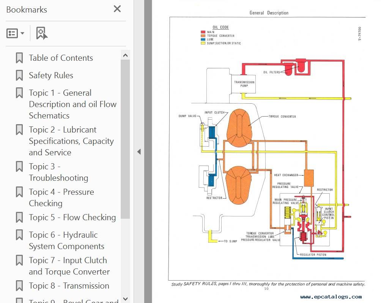The image size is (381, 303).
Task: Click the bookmarks scrollbar up arrow
Action: click(125, 55)
